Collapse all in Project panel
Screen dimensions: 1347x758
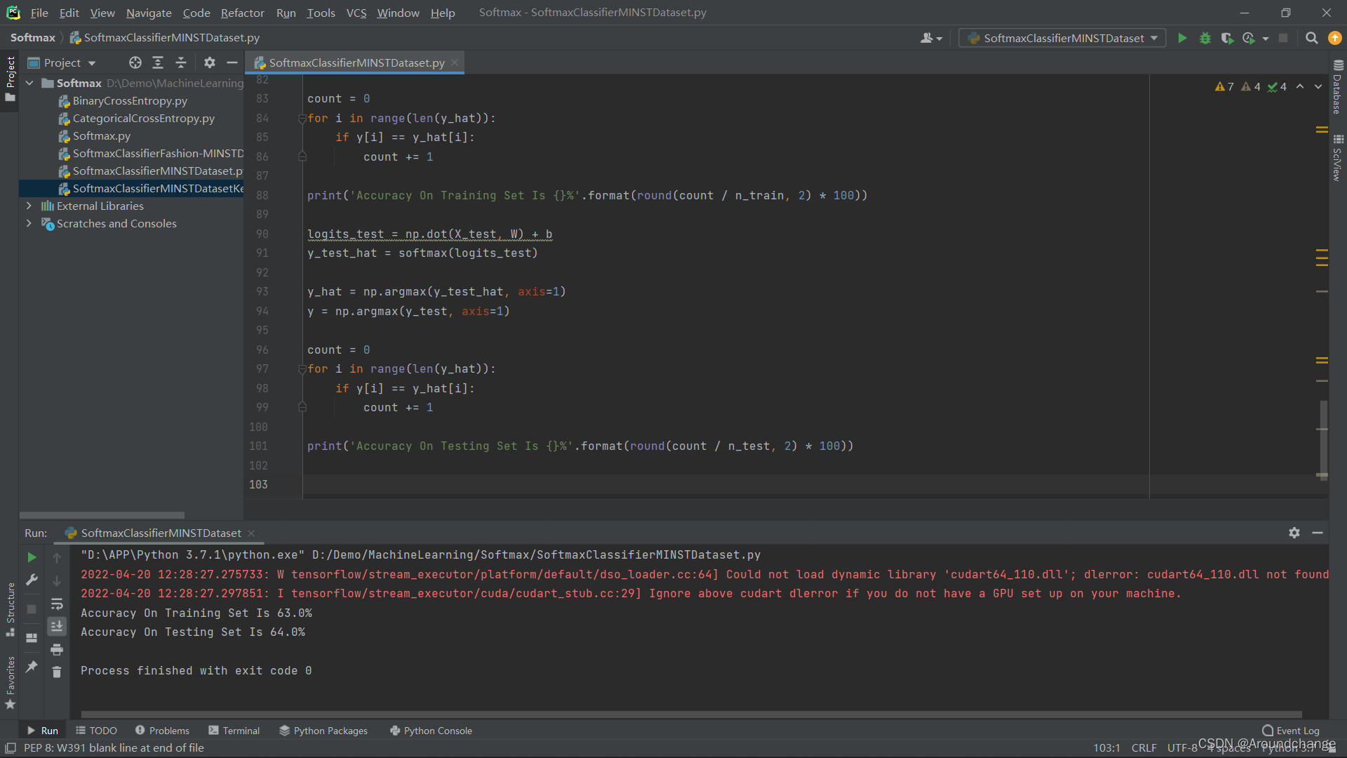[x=181, y=63]
